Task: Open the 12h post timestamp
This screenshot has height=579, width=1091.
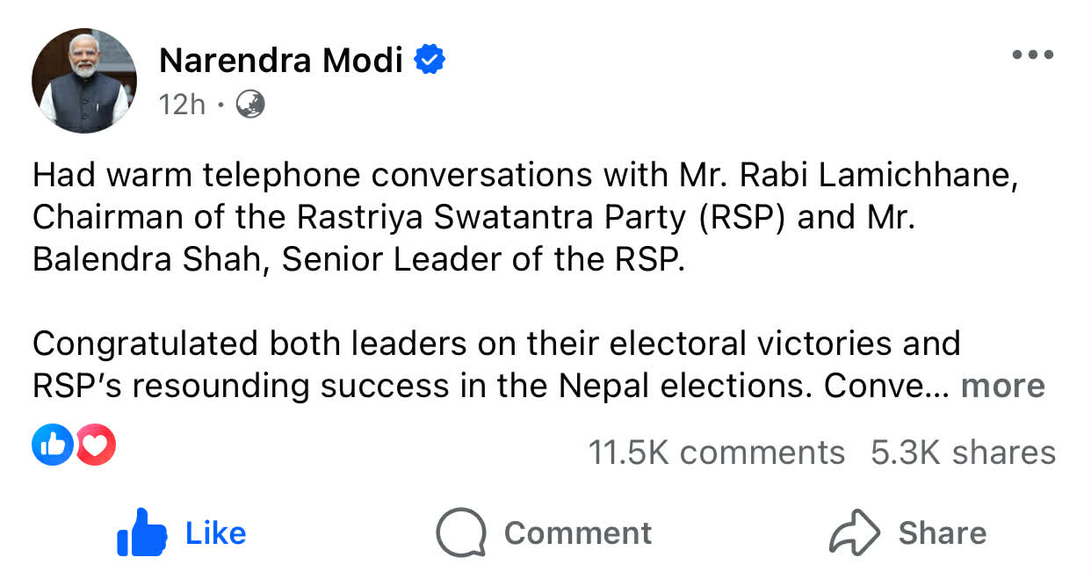Action: pos(182,105)
